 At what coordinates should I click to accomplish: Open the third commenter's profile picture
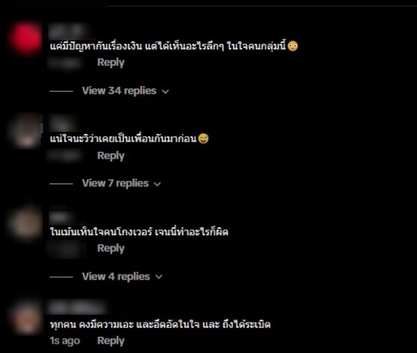click(x=24, y=224)
